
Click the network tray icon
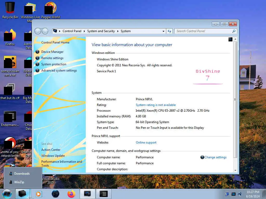[234, 194]
